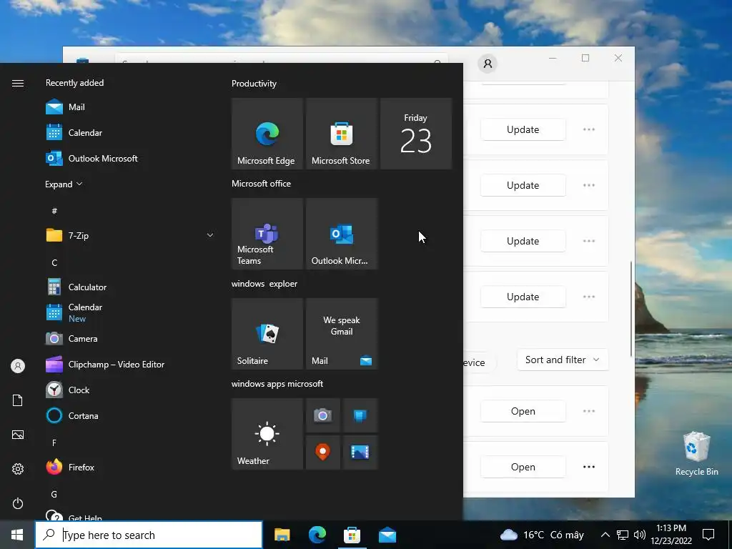Open the user account icon in Start sidebar
The width and height of the screenshot is (732, 549).
click(18, 366)
